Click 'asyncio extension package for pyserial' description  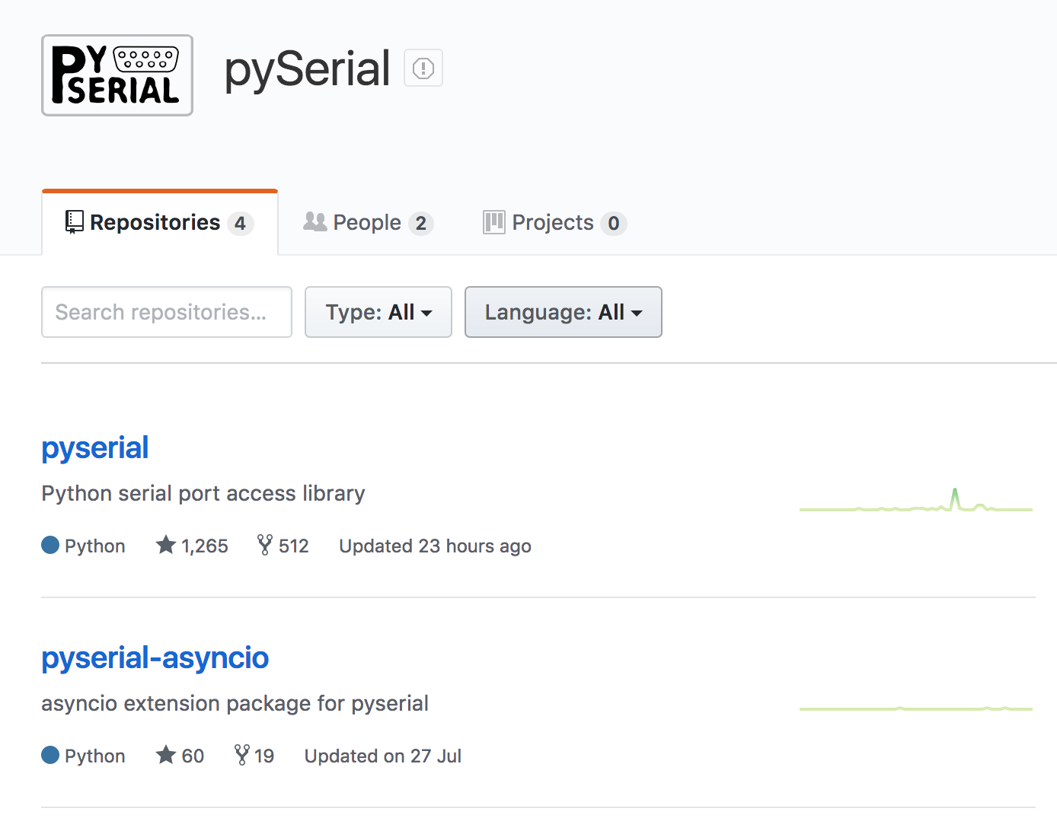point(235,704)
